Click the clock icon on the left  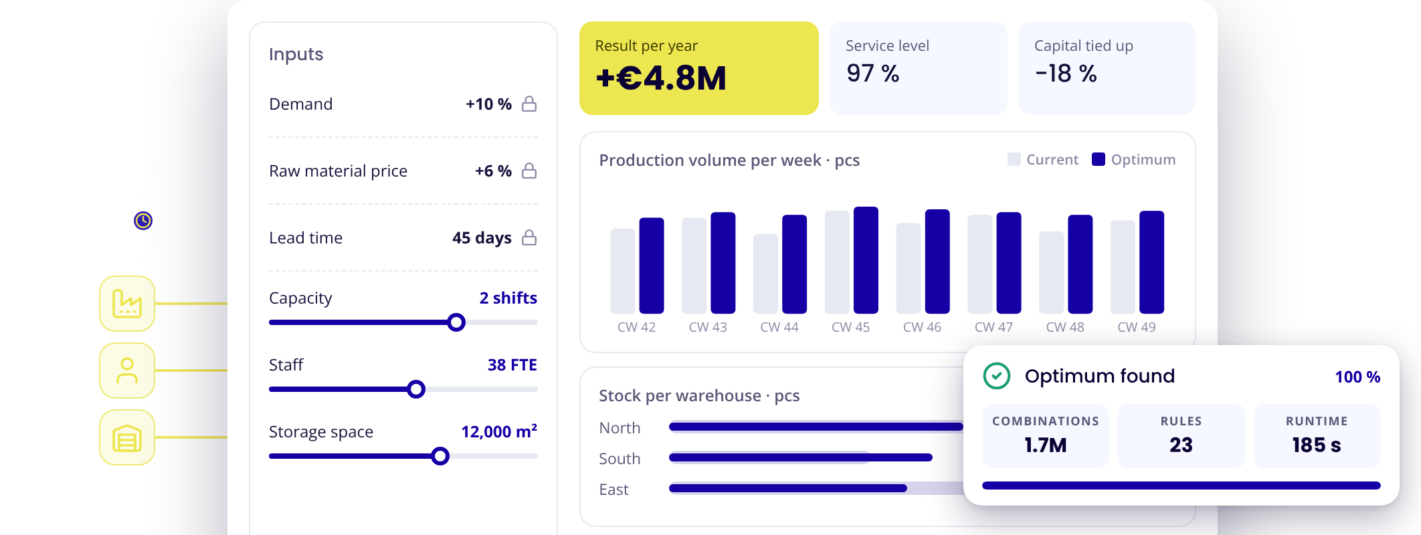pos(143,221)
